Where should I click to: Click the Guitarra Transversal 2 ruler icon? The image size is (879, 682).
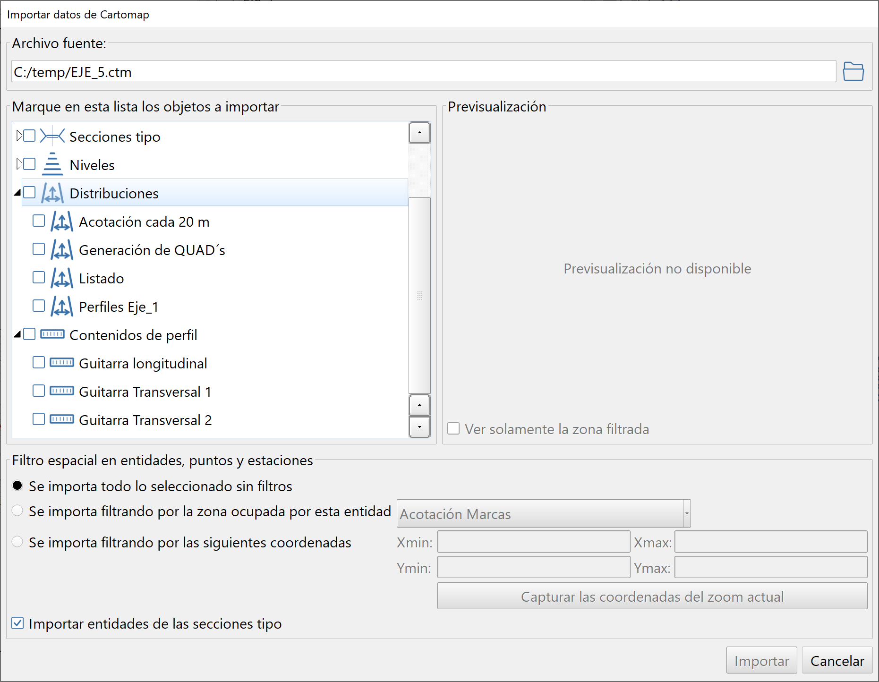tap(62, 419)
